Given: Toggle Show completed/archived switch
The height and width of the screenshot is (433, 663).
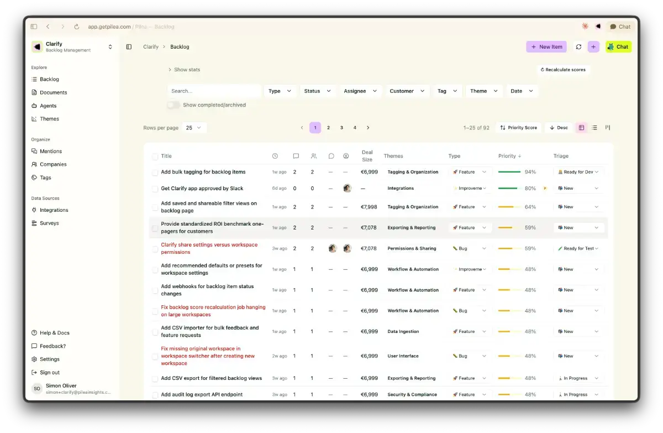Looking at the screenshot, I should point(173,105).
